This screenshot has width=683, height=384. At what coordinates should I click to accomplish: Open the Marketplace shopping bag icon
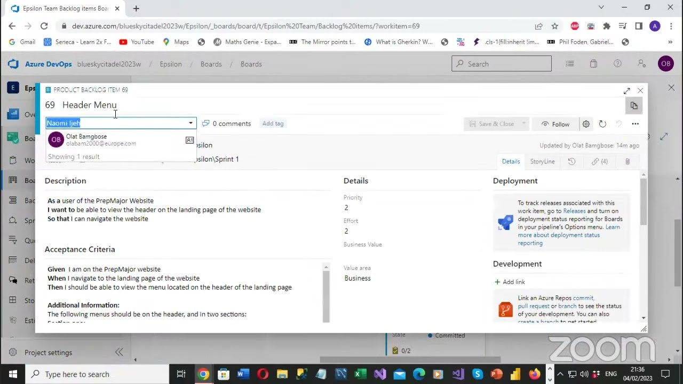593,64
